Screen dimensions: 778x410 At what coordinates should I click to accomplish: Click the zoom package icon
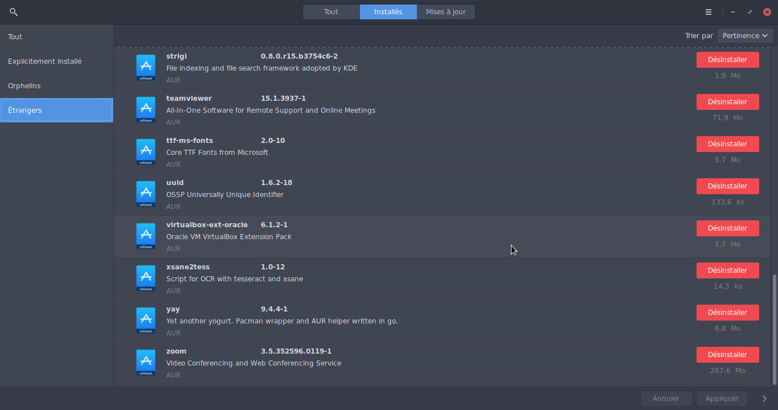pos(146,363)
